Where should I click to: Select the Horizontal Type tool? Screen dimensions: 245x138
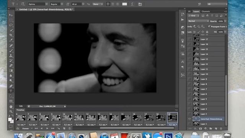pos(11,91)
